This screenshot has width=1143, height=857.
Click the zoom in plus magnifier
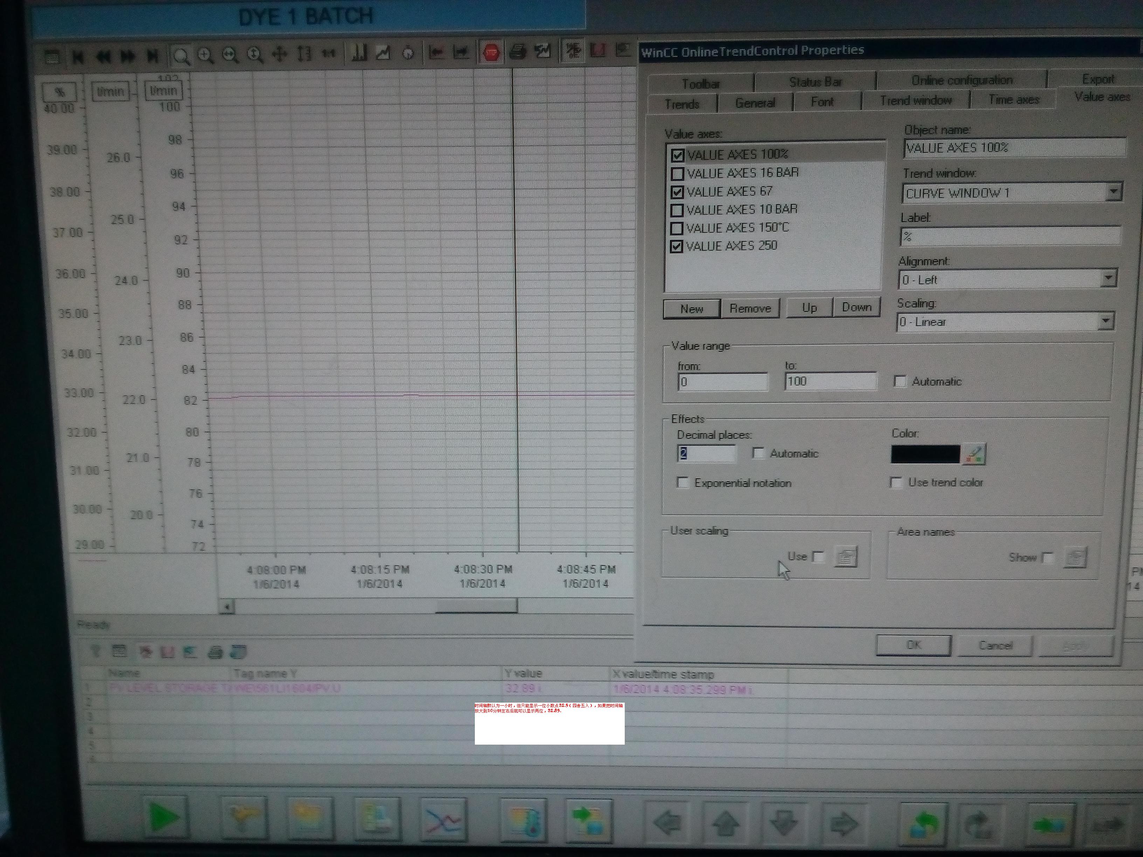click(x=206, y=55)
